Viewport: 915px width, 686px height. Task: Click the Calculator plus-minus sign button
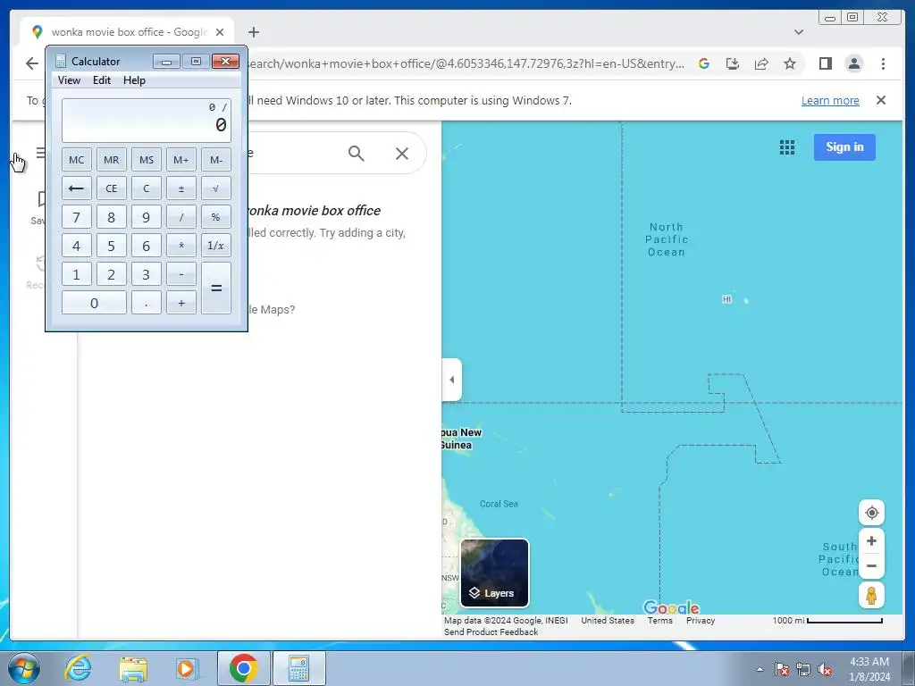180,188
